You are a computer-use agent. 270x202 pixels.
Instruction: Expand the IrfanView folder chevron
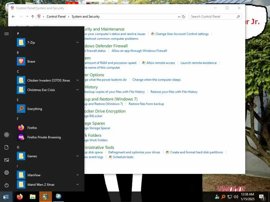coord(78,175)
